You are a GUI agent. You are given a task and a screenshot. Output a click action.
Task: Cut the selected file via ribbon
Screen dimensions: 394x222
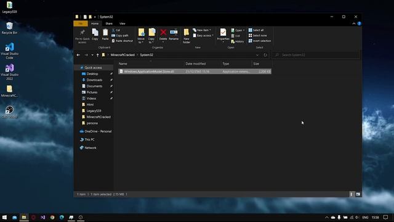tap(116, 30)
